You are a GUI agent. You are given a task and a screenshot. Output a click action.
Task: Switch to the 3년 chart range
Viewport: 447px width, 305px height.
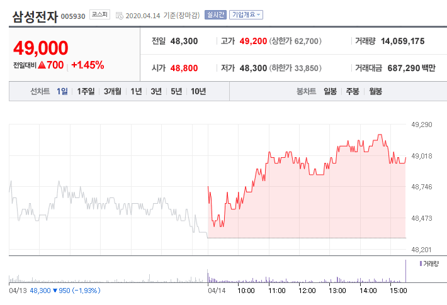tap(156, 91)
